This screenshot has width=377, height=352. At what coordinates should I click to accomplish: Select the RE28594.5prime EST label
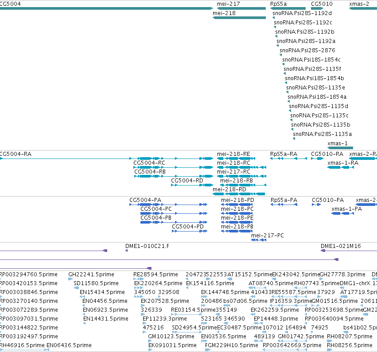click(155, 275)
